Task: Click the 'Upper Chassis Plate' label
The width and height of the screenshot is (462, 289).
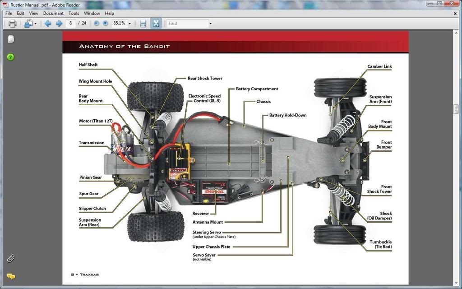Action: [x=211, y=247]
